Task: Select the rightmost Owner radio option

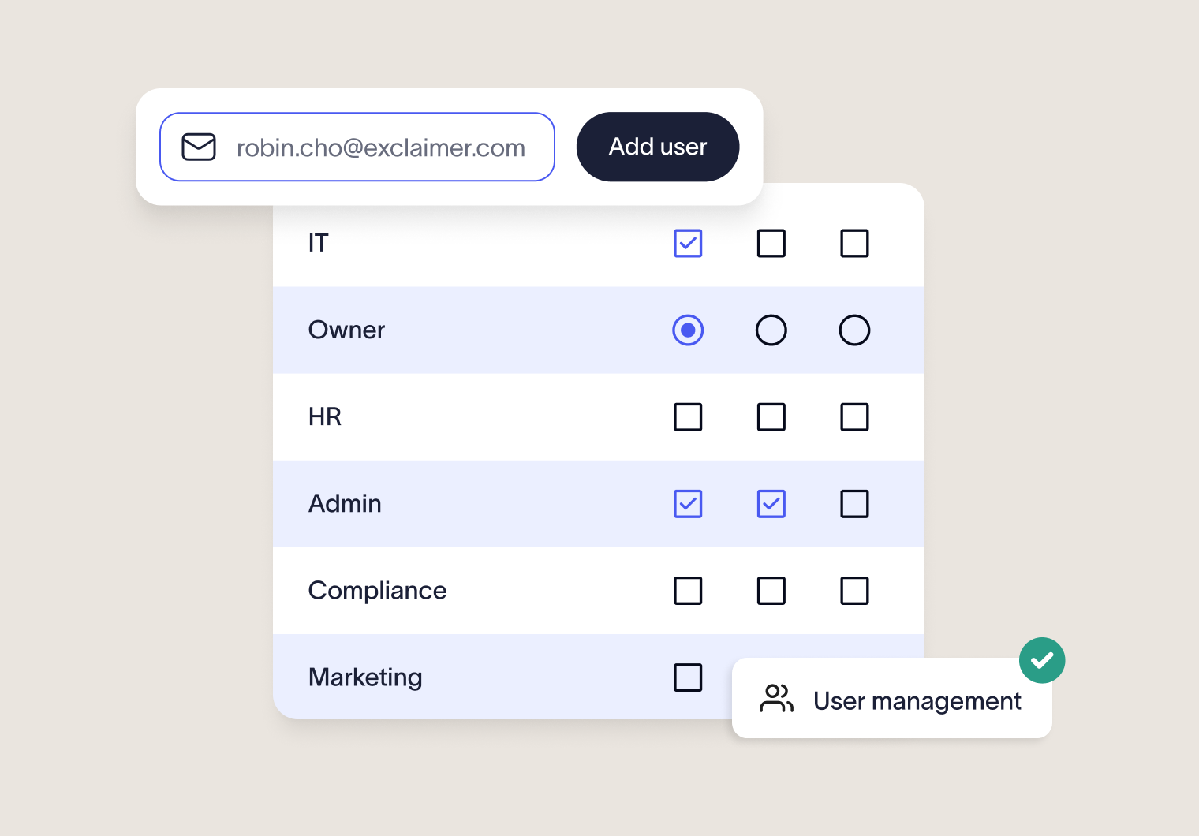Action: coord(855,330)
